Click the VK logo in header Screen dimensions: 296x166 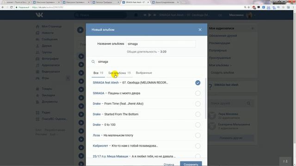(39, 15)
